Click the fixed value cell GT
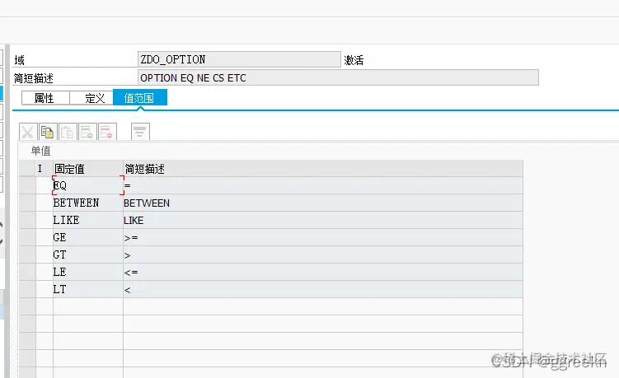 tap(88, 255)
